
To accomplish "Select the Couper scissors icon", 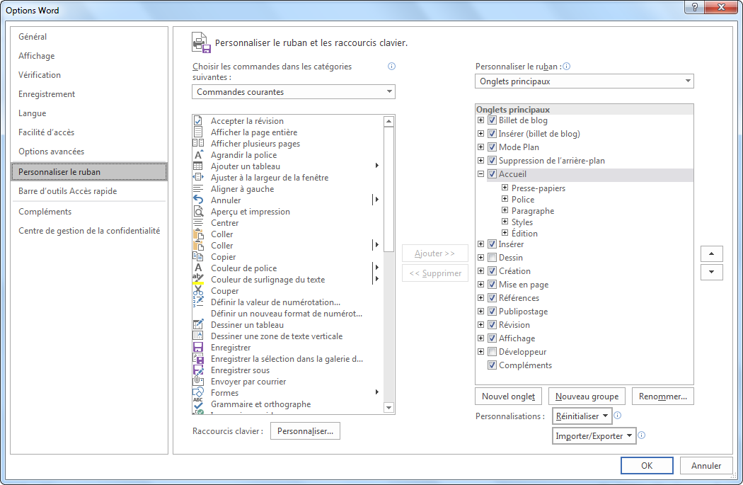I will tap(198, 291).
